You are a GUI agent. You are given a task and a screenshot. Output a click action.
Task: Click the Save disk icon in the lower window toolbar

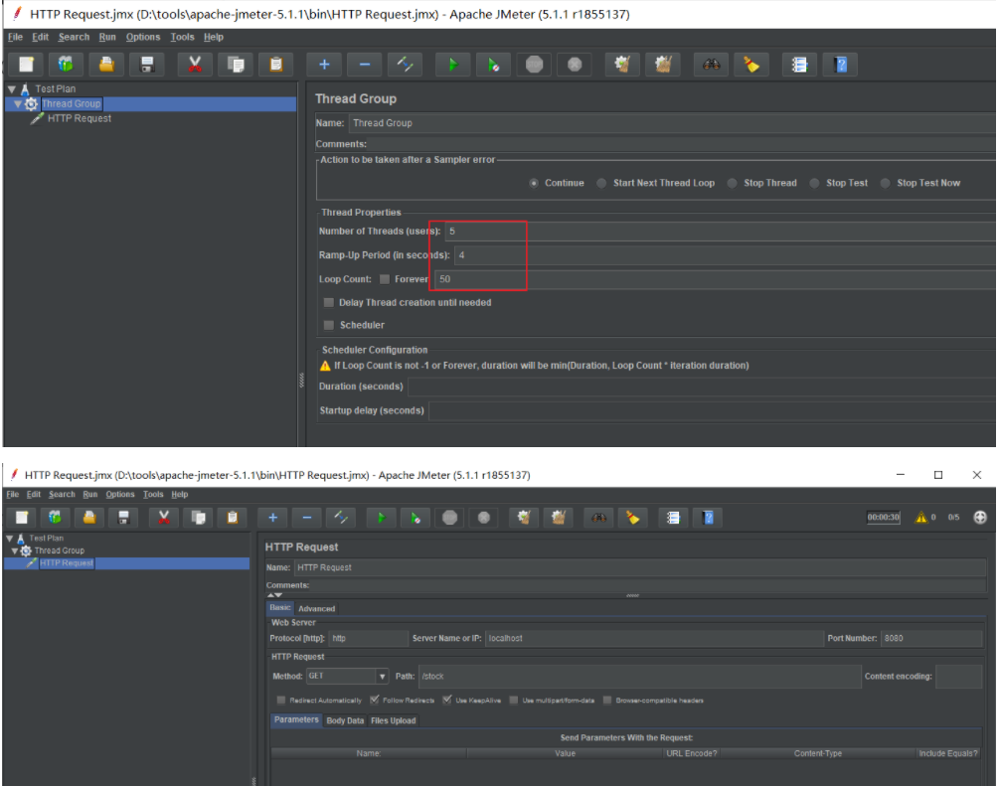124,518
